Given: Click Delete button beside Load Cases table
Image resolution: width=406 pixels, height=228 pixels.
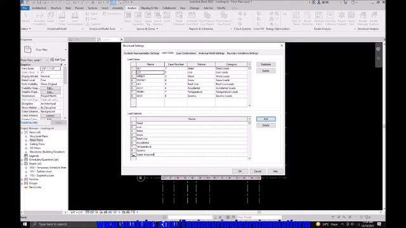Looking at the screenshot, I should [x=266, y=71].
